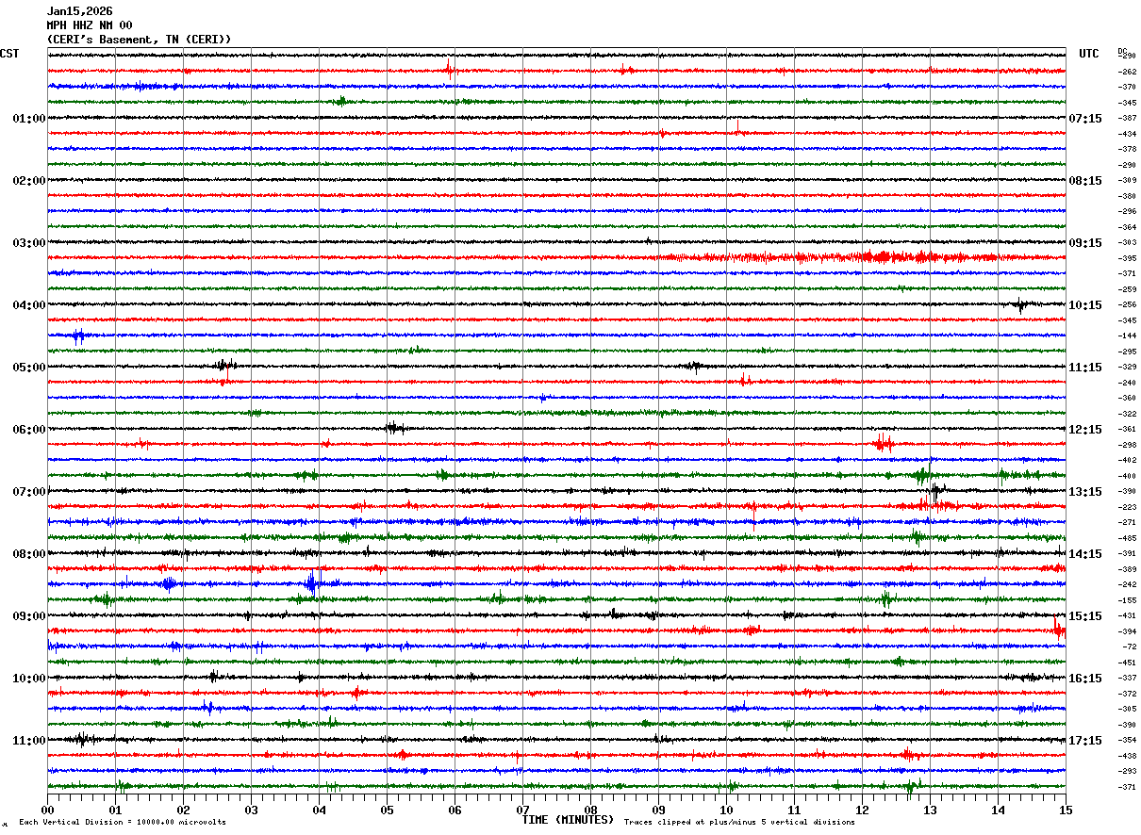Select the 10:00 CST row label

coord(29,679)
